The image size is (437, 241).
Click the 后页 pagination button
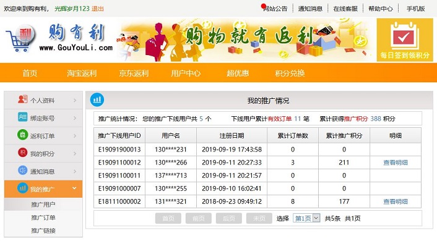pyautogui.click(x=229, y=219)
